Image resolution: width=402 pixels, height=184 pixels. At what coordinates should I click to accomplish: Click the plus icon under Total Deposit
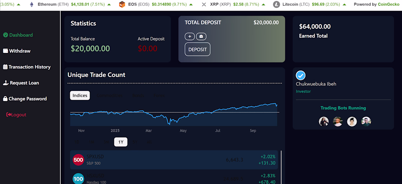pos(190,37)
